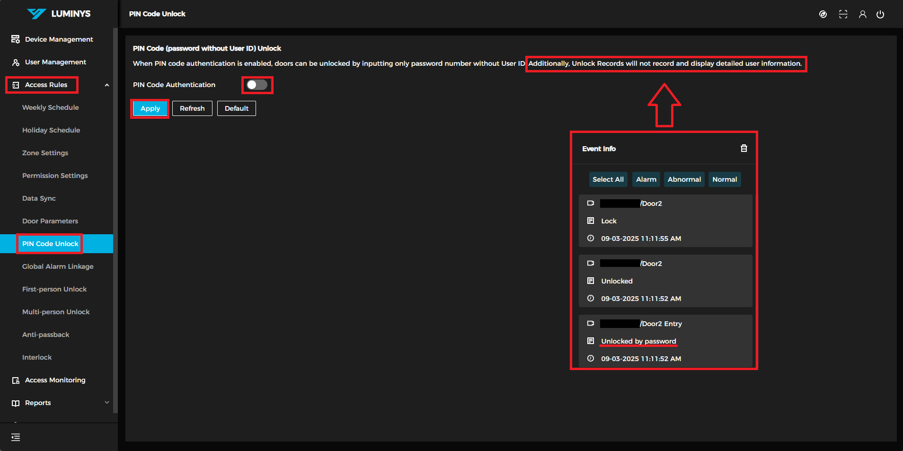Open Weekly Schedule menu item
This screenshot has width=903, height=451.
[x=51, y=107]
